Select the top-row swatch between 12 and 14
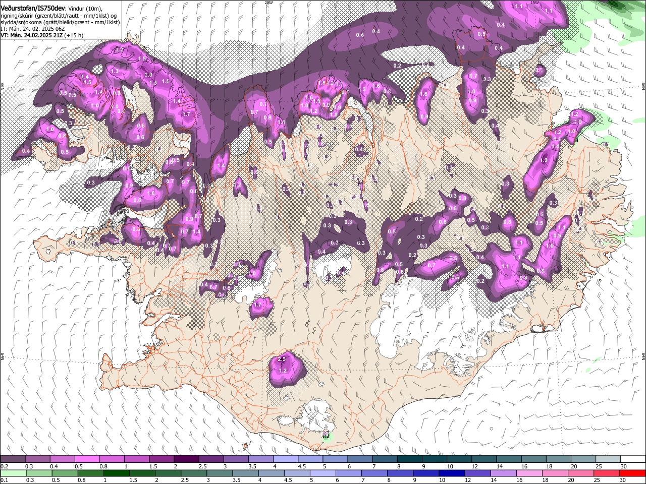Viewport: 646px width, 484px height. 484,459
